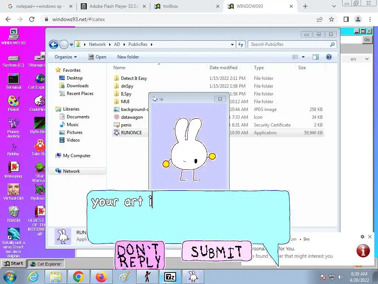Viewport: 378px width, 284px height.
Task: Open the Robby stick figure icon
Action: coord(13,149)
